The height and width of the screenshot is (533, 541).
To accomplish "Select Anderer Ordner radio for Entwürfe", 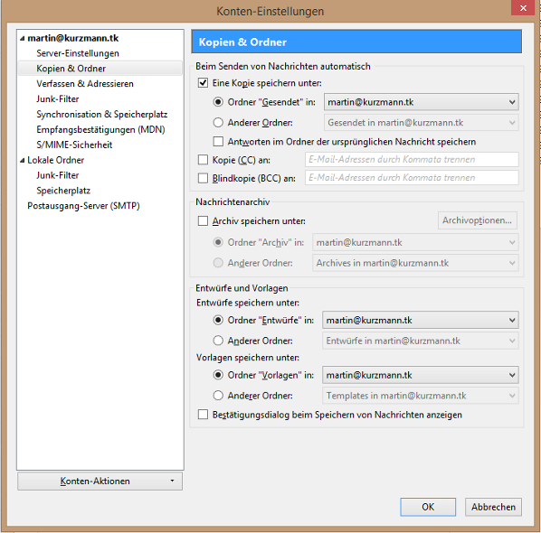I will (218, 341).
